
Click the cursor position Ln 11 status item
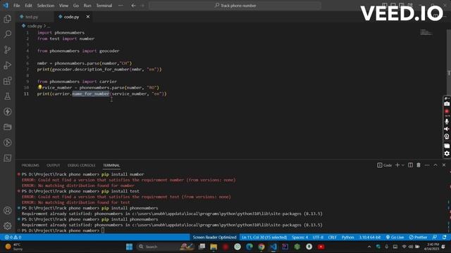pos(264,238)
